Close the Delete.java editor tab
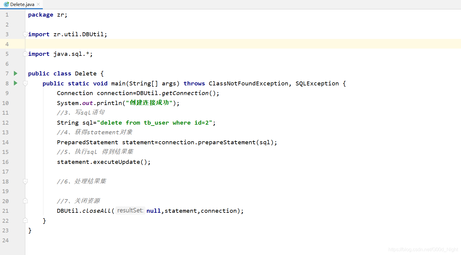461x255 pixels. point(38,4)
